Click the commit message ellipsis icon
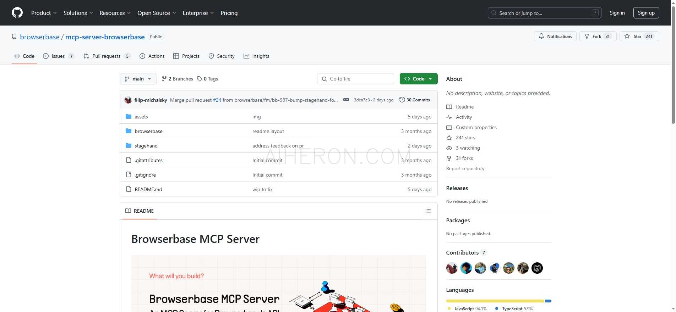 click(x=346, y=100)
